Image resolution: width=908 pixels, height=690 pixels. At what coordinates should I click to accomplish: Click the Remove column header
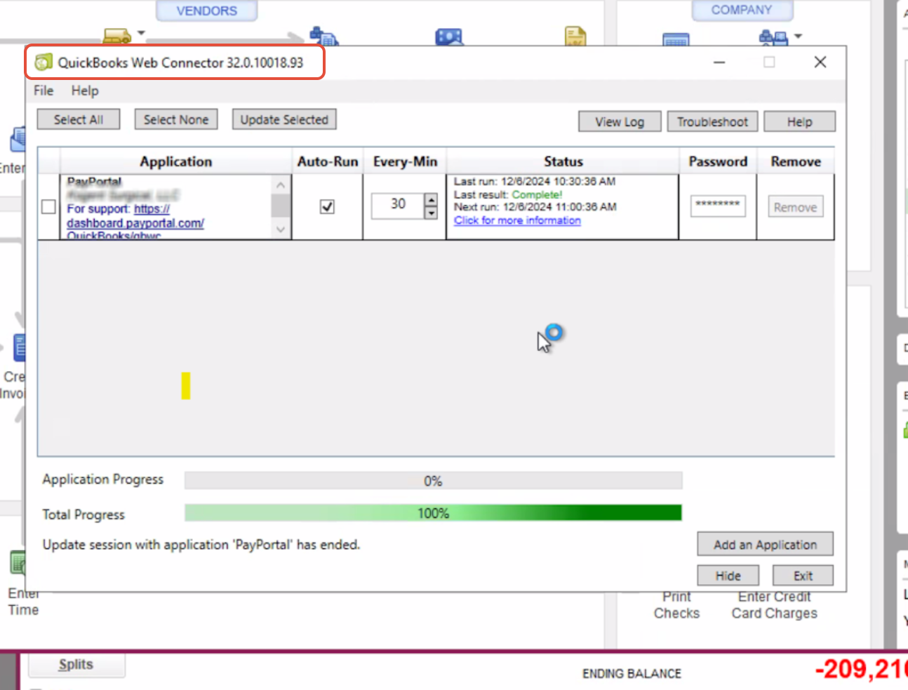[796, 161]
